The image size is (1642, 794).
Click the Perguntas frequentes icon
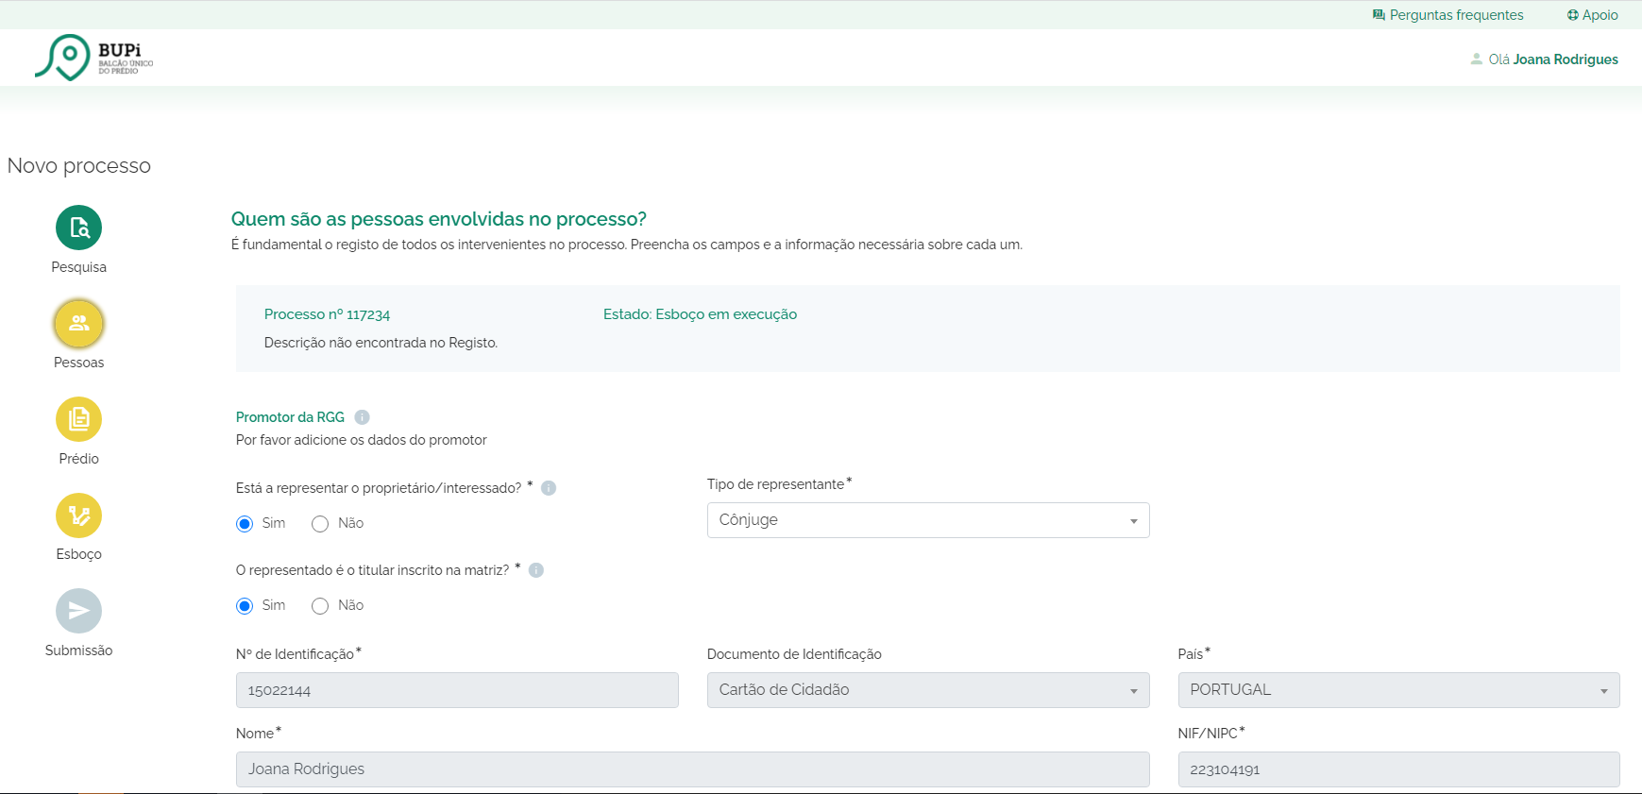(1379, 15)
